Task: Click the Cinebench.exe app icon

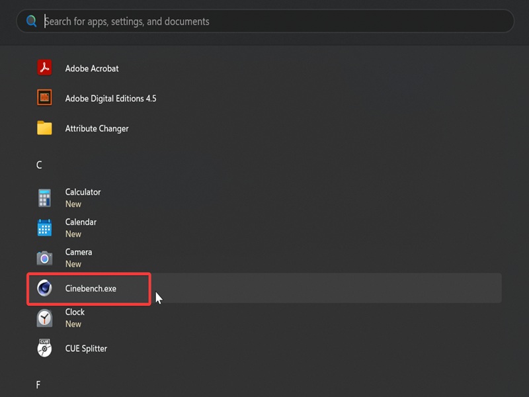Action: click(44, 288)
